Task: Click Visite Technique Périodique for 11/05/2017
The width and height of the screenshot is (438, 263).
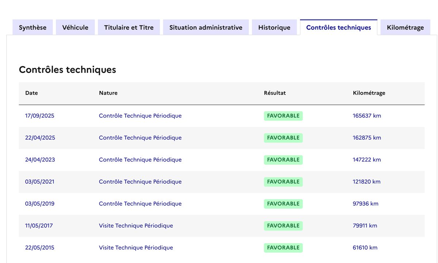Action: tap(136, 225)
